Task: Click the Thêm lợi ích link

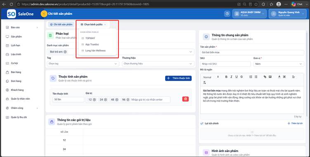Action: point(295,124)
